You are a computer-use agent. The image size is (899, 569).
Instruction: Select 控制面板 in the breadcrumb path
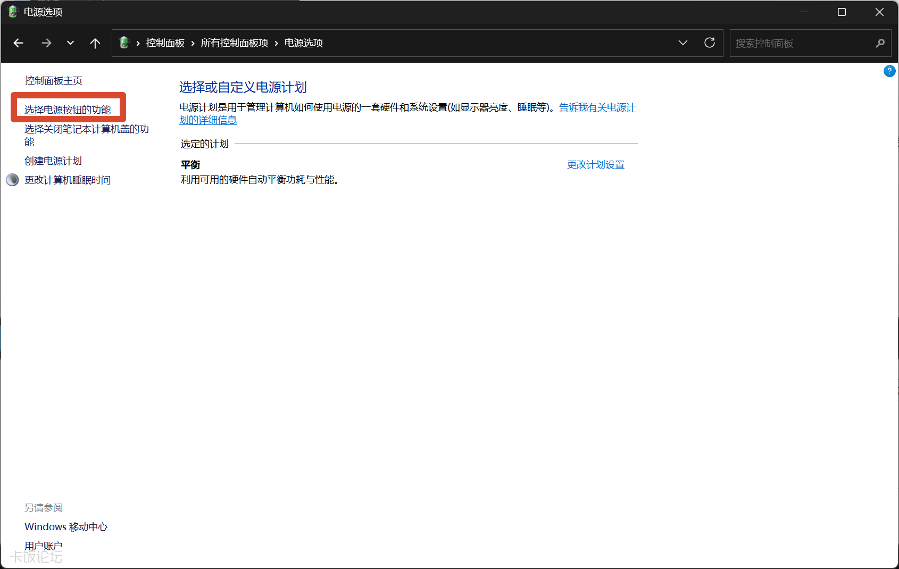coord(165,43)
